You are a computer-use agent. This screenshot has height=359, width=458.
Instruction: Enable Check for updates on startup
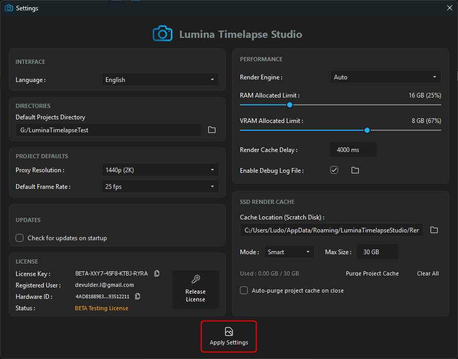click(20, 238)
